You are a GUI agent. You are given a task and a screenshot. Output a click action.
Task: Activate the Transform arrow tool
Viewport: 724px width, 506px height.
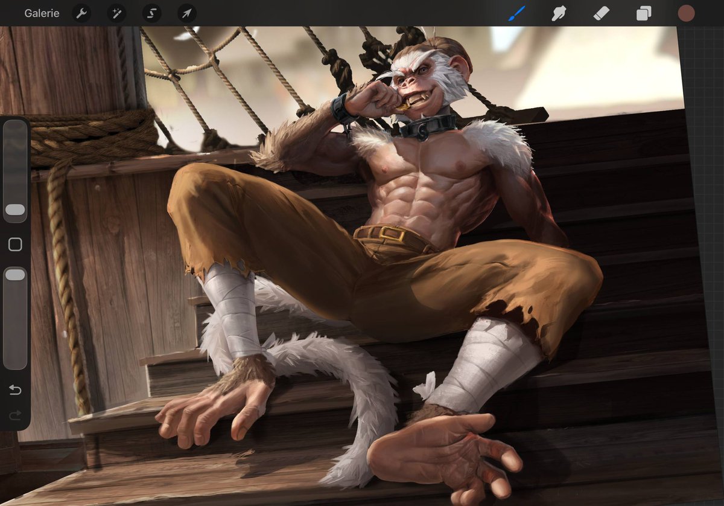tap(187, 13)
